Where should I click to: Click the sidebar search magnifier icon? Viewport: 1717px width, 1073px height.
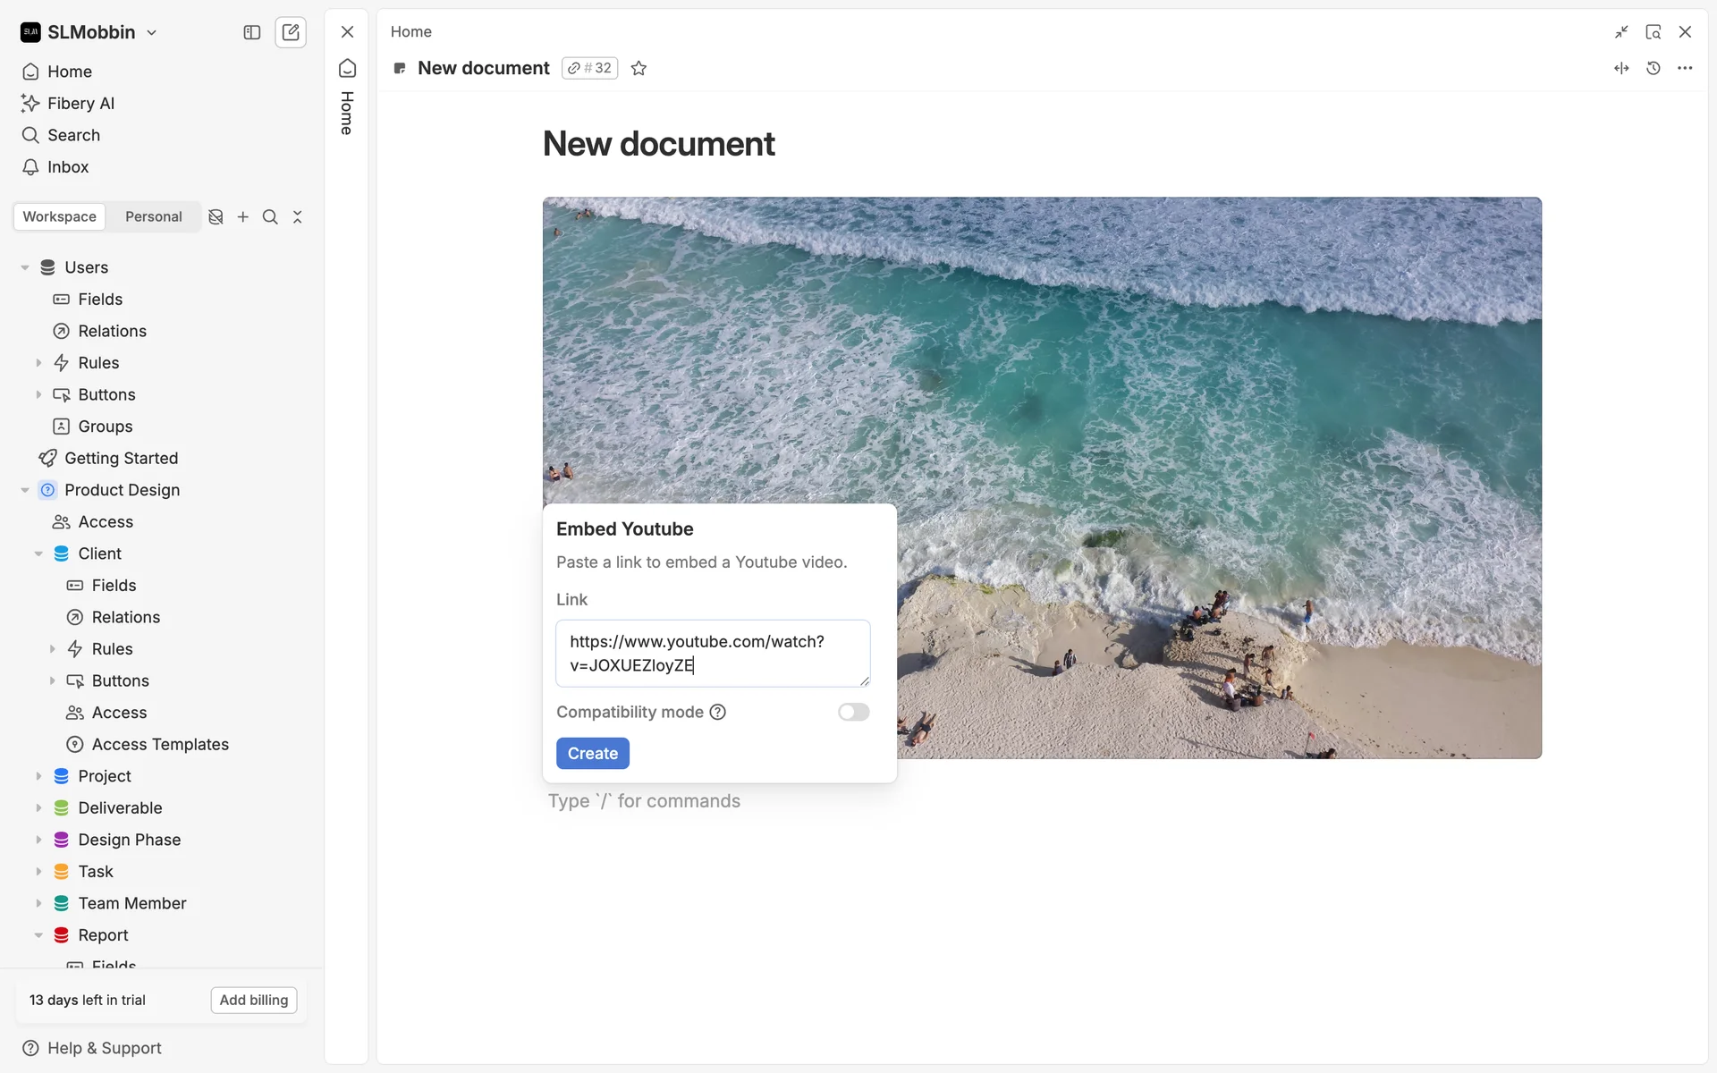click(270, 217)
